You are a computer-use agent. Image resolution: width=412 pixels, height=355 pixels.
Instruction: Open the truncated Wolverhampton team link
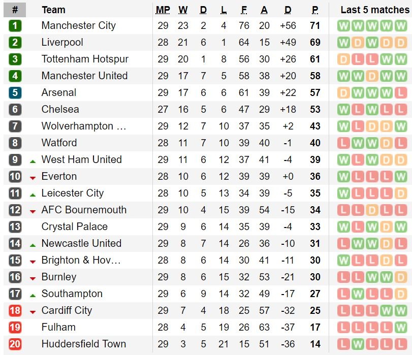(x=84, y=126)
